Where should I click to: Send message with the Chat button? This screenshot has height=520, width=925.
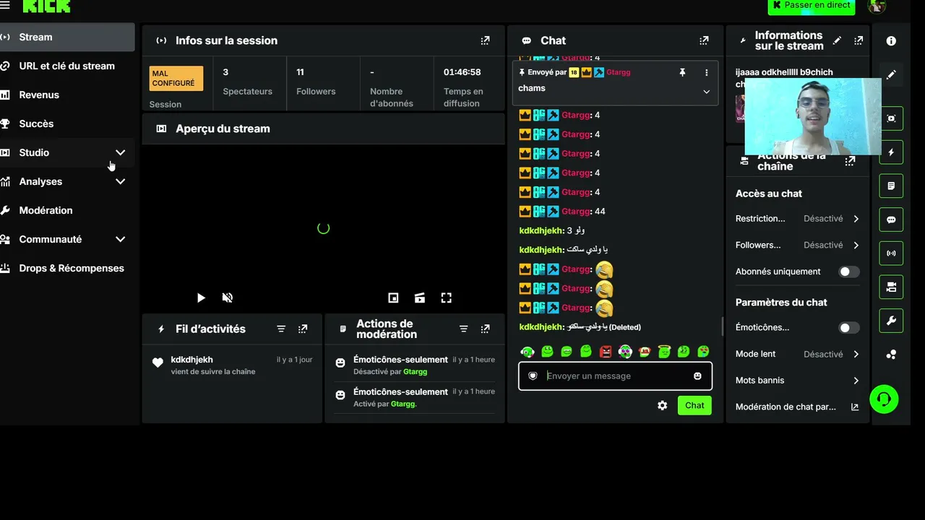pos(694,405)
